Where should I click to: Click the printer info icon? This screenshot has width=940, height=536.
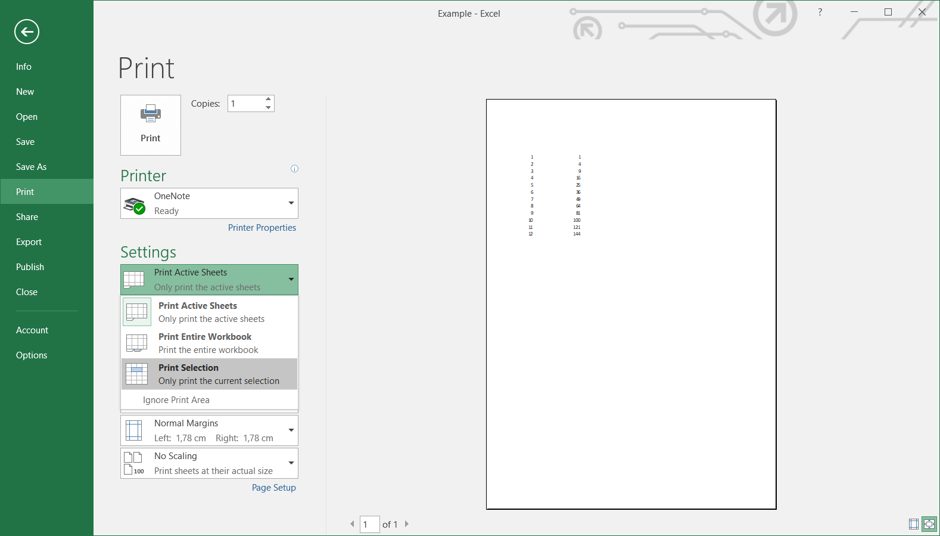click(294, 169)
